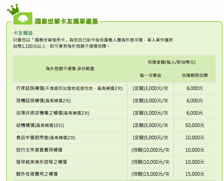The height and width of the screenshot is (181, 224).
Task: Click header 海外旅遊不便險 承保範圍
Action: [70, 69]
